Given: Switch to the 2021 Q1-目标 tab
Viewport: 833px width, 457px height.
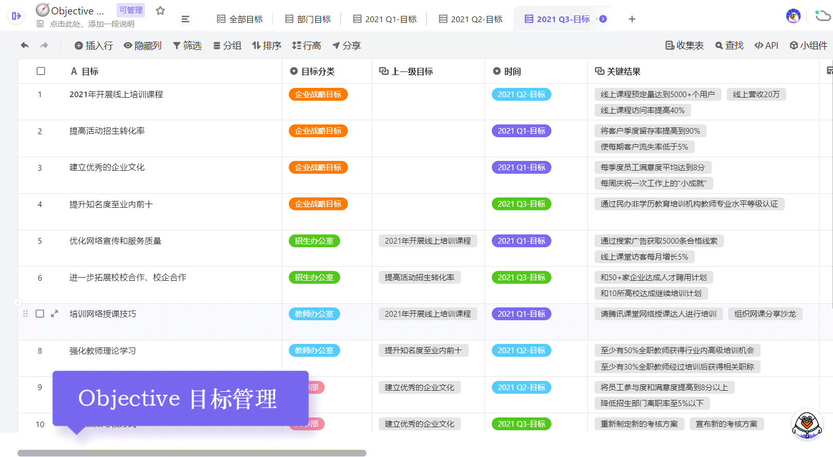Looking at the screenshot, I should pos(385,19).
